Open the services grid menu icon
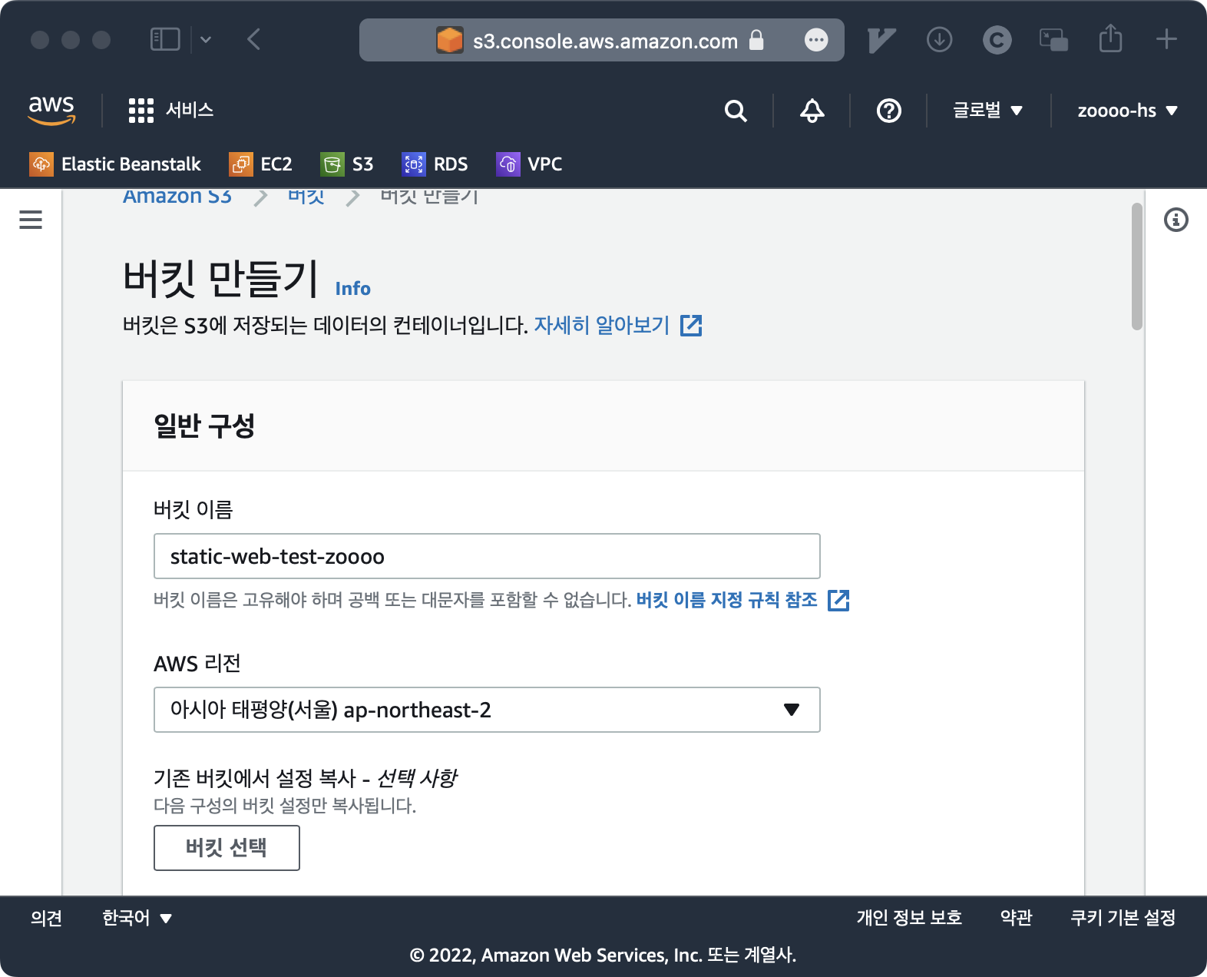The height and width of the screenshot is (977, 1207). coord(141,111)
